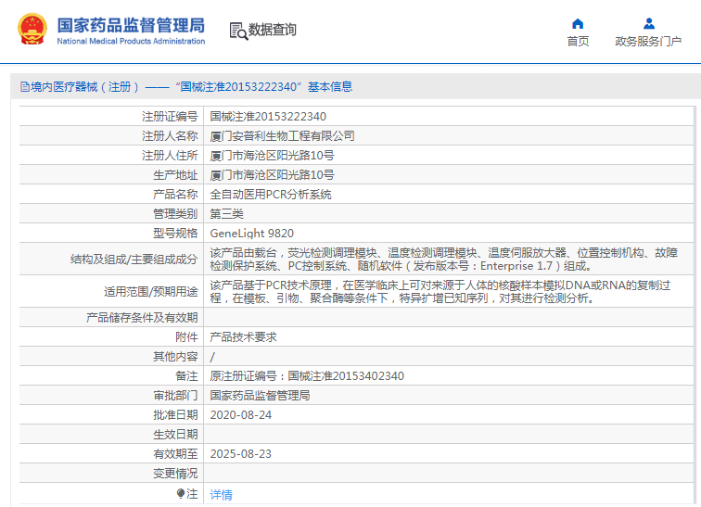Click the 结构及组成 composition description text
Screen dimensions: 701x507
point(444,260)
